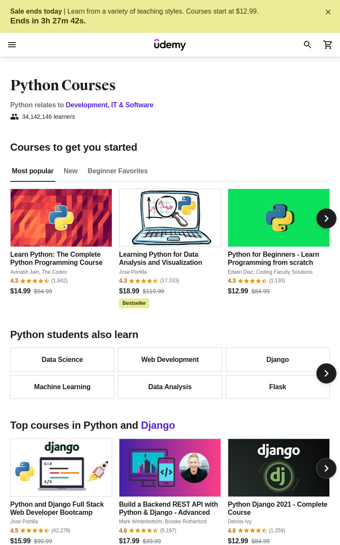Click star rating with 1,842 reviews
The image size is (340, 545).
[x=35, y=281]
